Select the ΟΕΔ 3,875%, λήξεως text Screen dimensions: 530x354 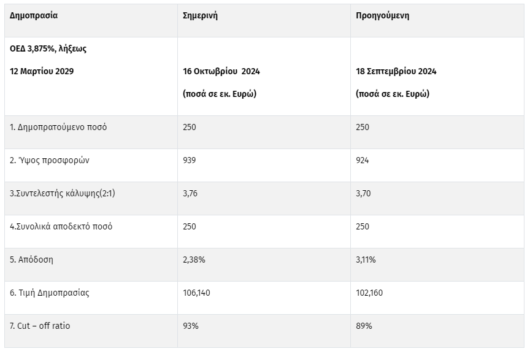coord(48,48)
